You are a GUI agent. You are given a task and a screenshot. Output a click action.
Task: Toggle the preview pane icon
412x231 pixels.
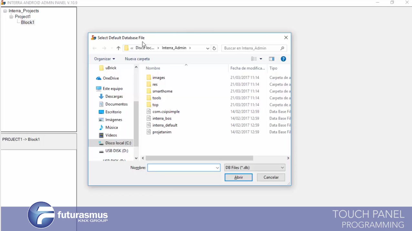[272, 59]
